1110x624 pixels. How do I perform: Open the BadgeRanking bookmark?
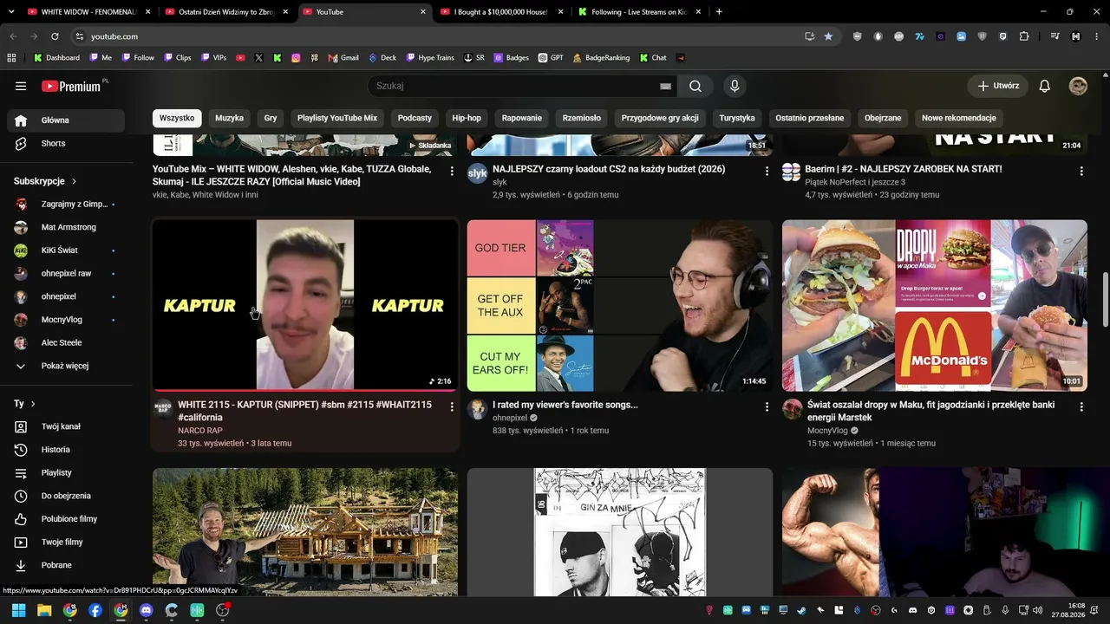point(601,58)
